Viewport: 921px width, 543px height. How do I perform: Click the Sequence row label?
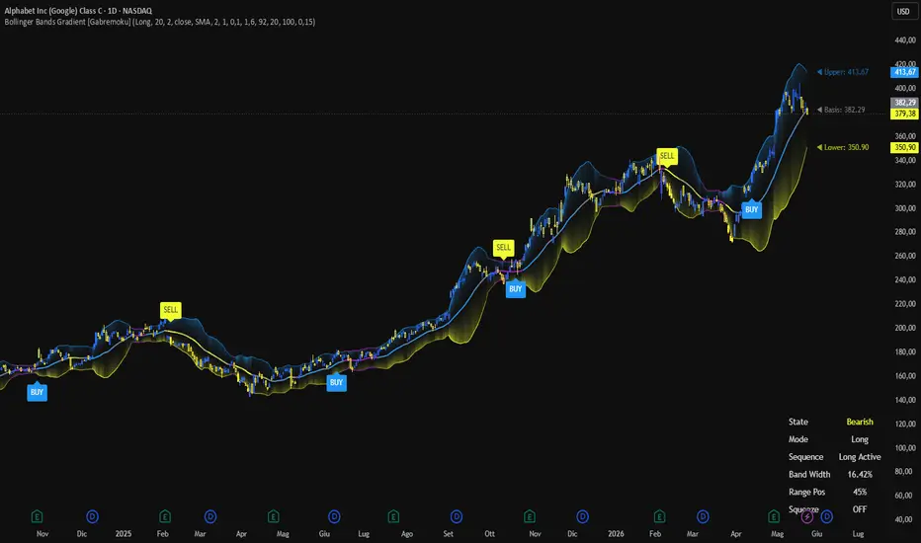(x=806, y=457)
